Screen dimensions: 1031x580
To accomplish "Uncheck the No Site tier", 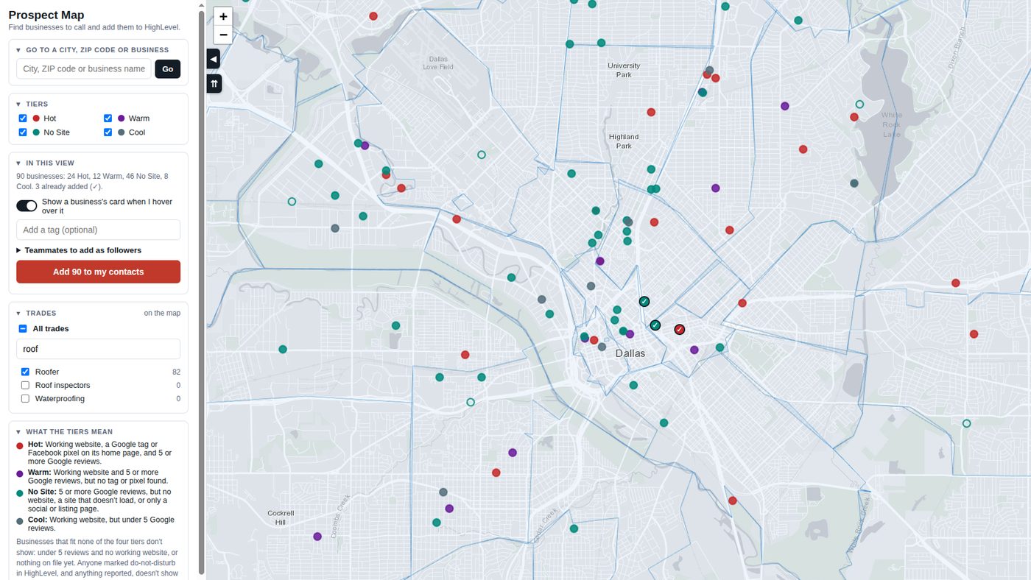I will point(23,132).
